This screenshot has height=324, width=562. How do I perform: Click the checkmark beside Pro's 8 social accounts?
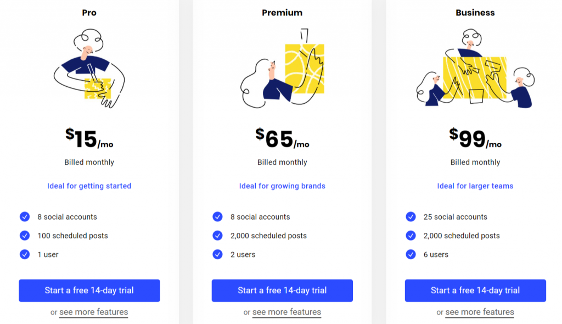click(24, 217)
